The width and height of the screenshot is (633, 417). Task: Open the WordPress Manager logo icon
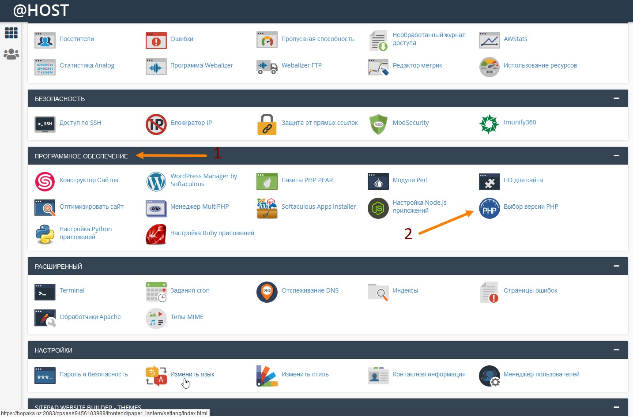(x=156, y=181)
